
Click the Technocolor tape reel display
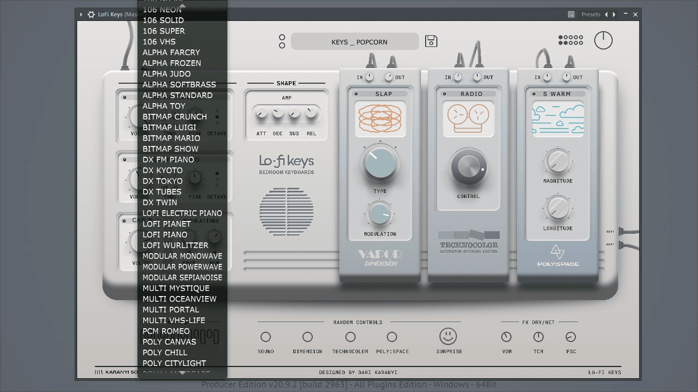[469, 118]
